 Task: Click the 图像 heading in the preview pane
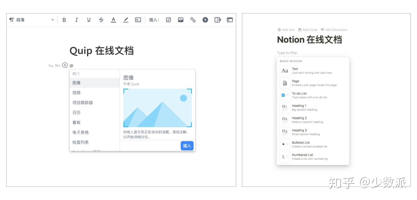pyautogui.click(x=128, y=78)
